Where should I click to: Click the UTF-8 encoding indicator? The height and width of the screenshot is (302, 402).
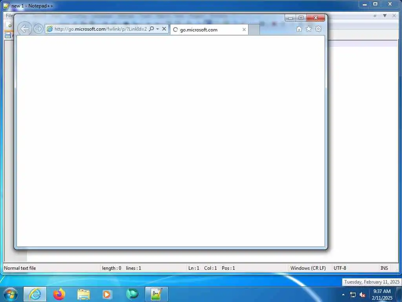(x=340, y=268)
